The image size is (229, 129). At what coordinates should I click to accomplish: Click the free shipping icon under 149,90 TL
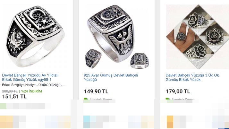pyautogui.click(x=86, y=99)
